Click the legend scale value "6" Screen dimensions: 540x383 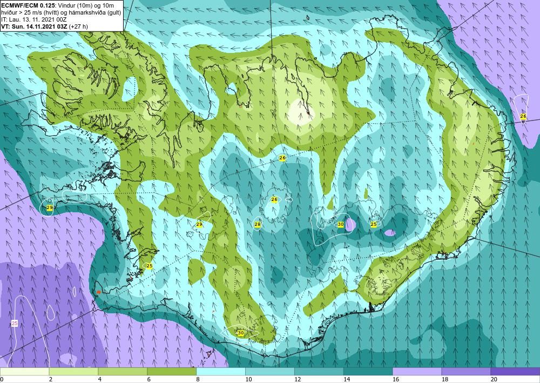tap(149, 380)
